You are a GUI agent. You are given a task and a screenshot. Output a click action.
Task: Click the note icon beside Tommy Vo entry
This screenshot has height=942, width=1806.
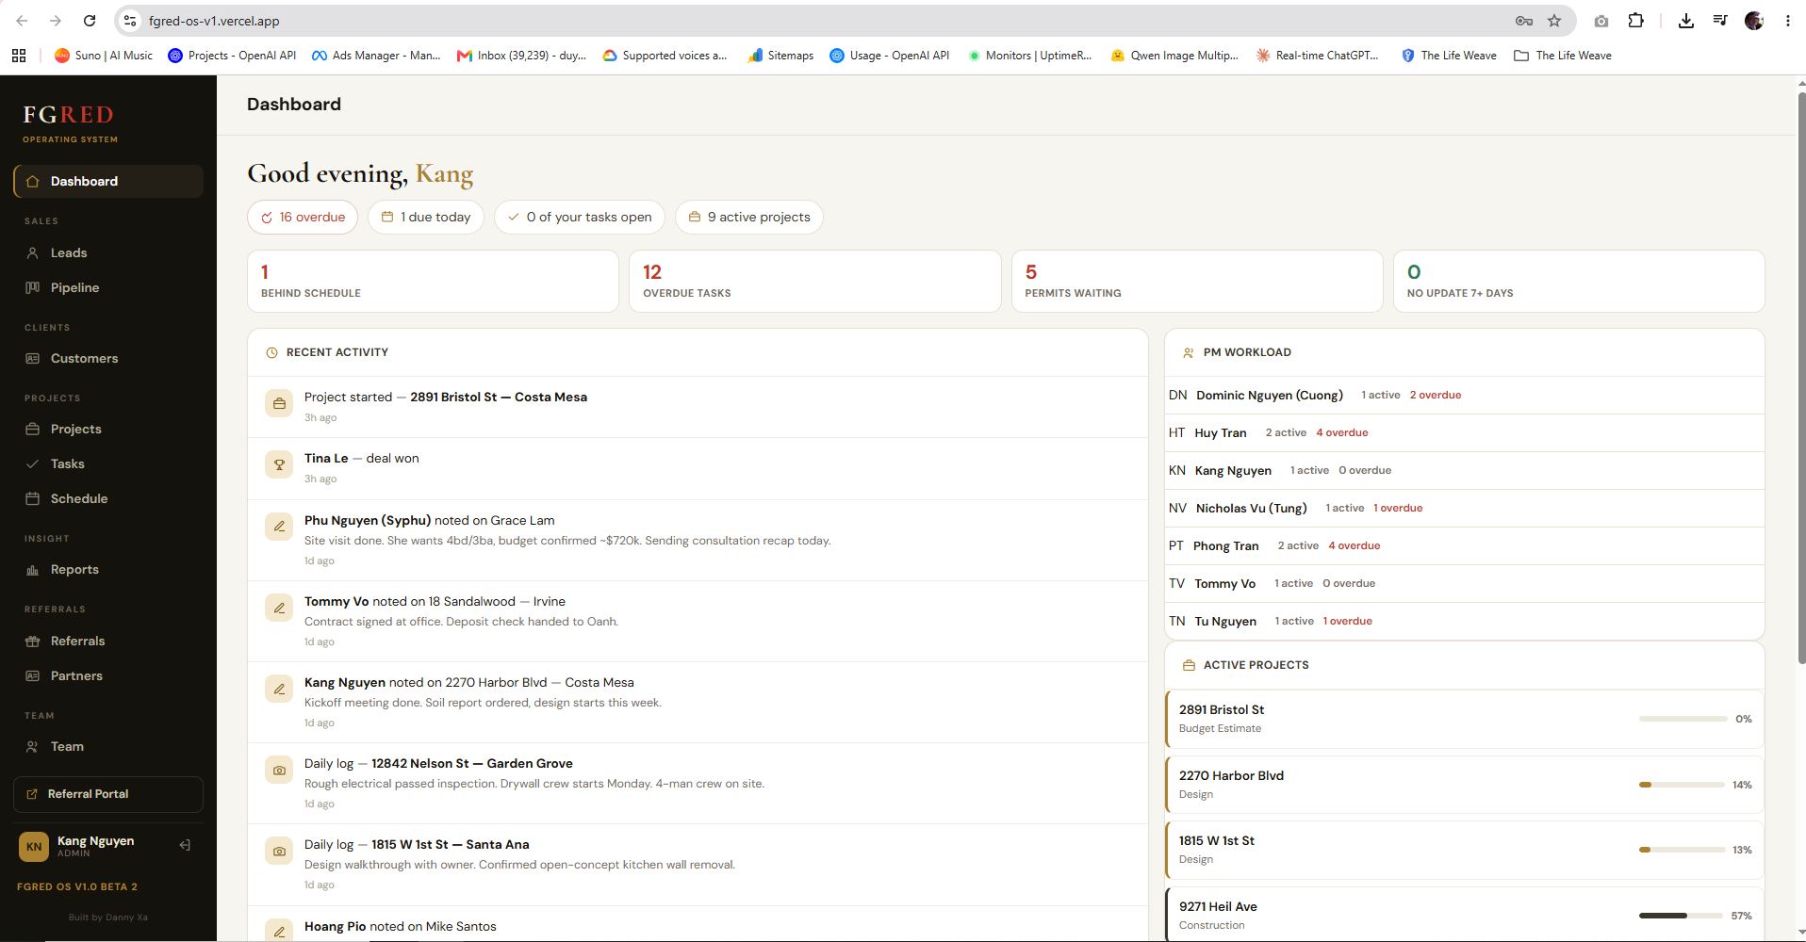point(279,608)
